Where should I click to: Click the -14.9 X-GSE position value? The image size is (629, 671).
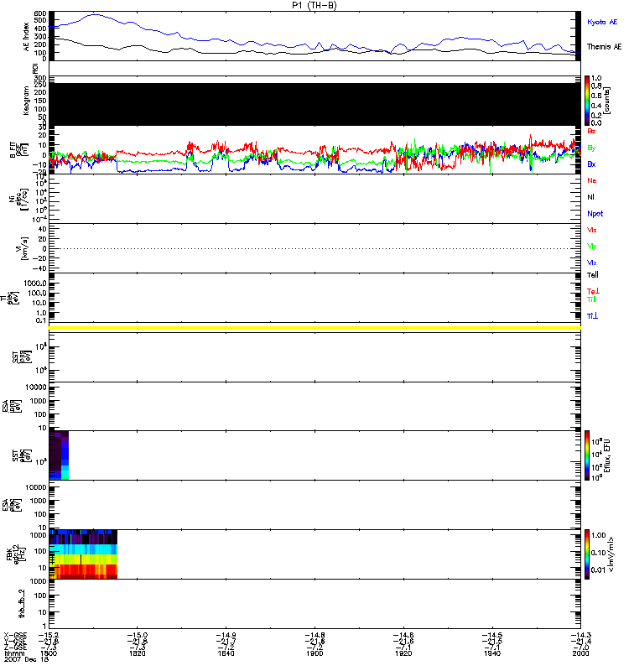point(226,635)
